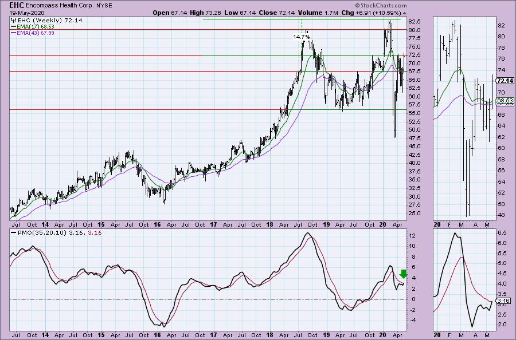Click the up-triangle icon beside the Chg value
The height and width of the screenshot is (340, 516).
tap(404, 13)
